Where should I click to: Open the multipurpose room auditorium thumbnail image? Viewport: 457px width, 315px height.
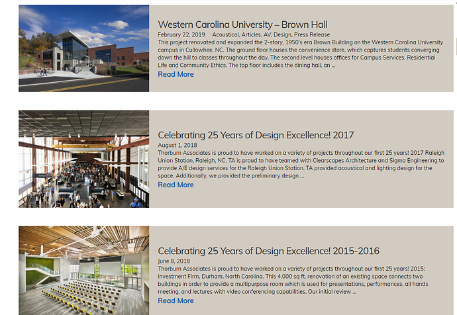click(83, 270)
